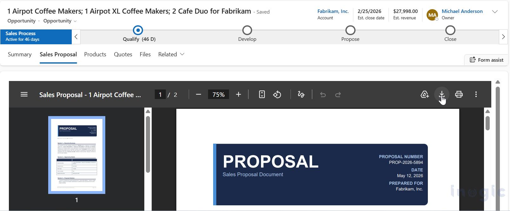Select the Close stage circle

(x=450, y=30)
